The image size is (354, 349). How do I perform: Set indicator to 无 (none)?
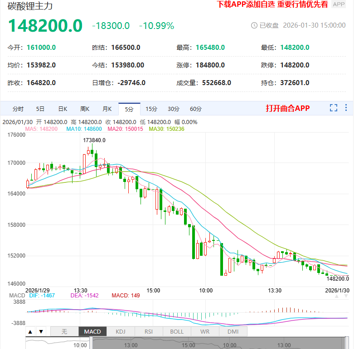[x=64, y=332]
